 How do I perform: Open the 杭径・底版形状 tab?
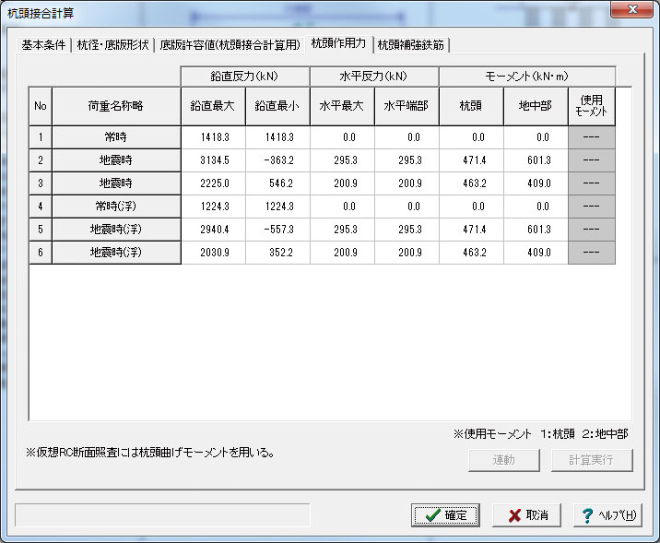click(112, 44)
